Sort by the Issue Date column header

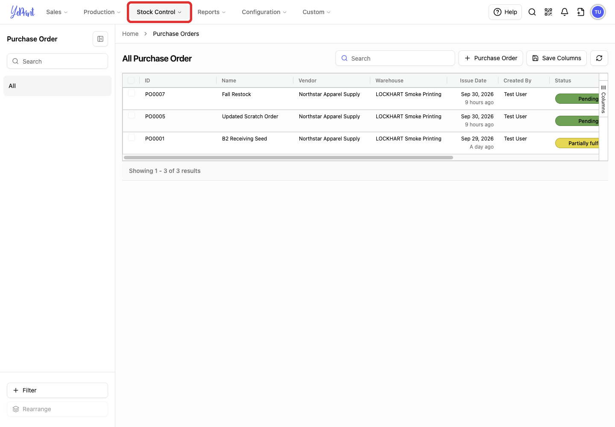[473, 80]
